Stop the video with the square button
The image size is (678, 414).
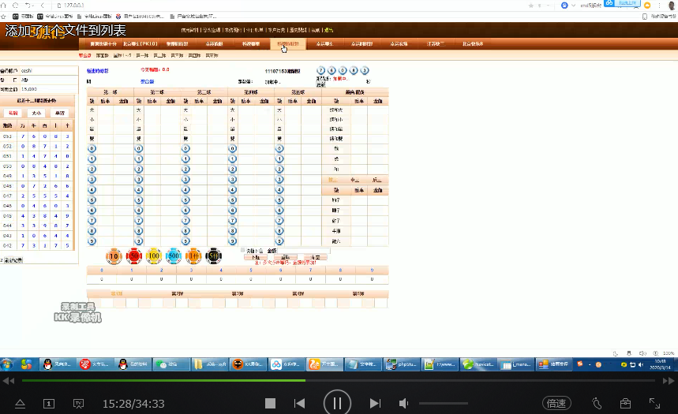point(270,403)
